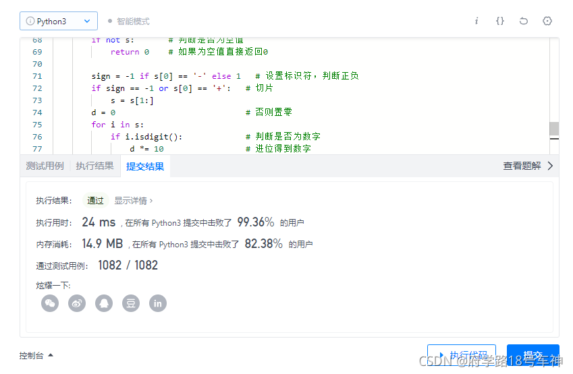Share result via Douban icon
The width and height of the screenshot is (573, 374).
click(131, 303)
